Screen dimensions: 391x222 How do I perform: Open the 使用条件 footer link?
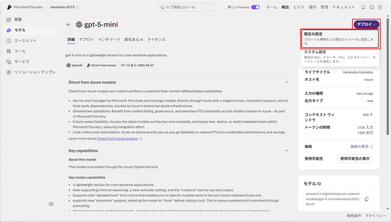(354, 216)
